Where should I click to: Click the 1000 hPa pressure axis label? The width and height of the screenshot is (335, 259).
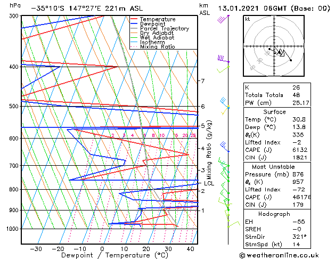click(x=14, y=229)
